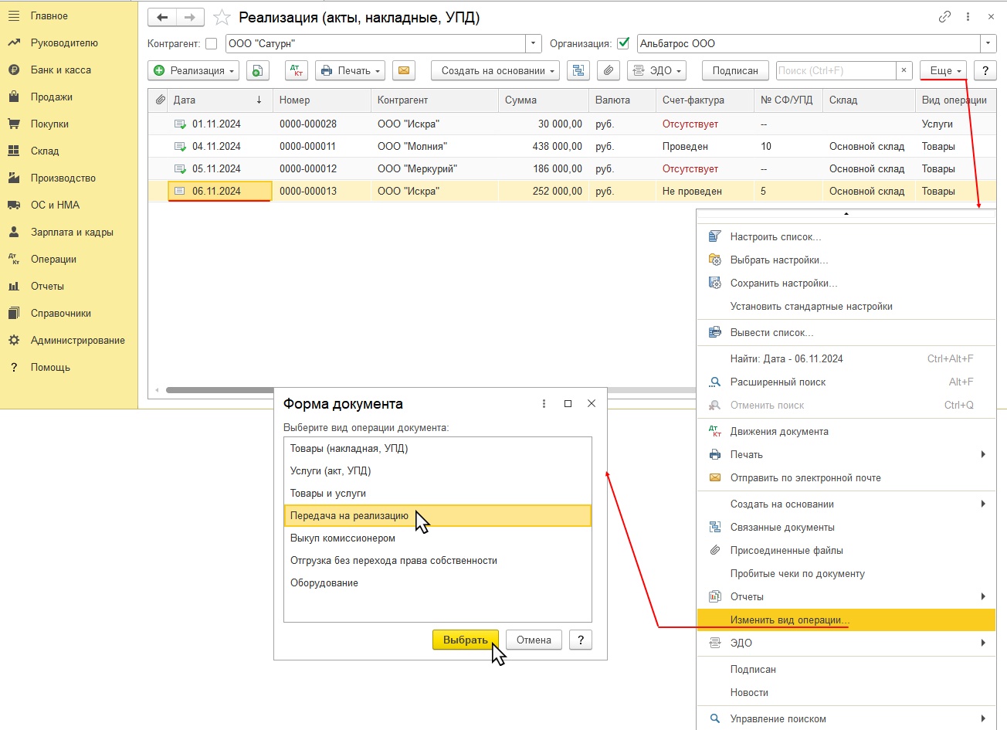Click the paperclip attached files toolbar icon

(x=609, y=70)
